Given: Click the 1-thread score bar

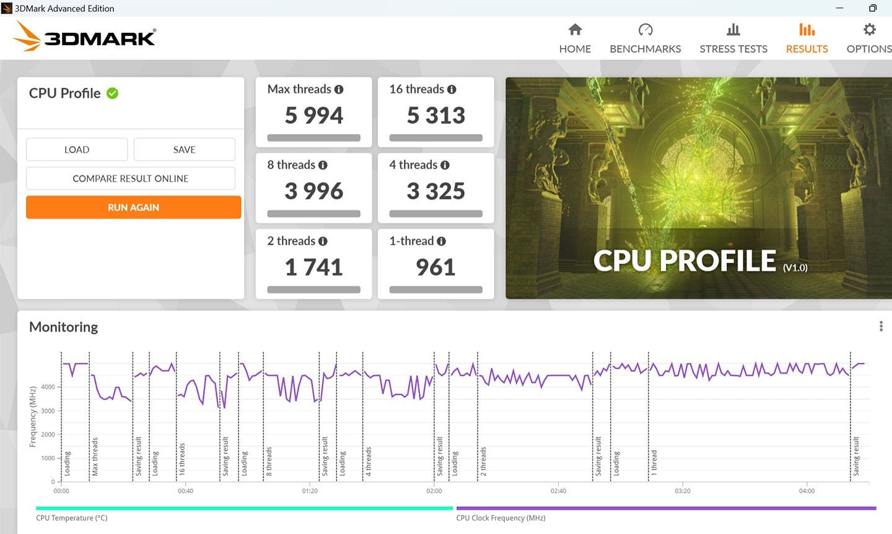Looking at the screenshot, I should pos(436,289).
